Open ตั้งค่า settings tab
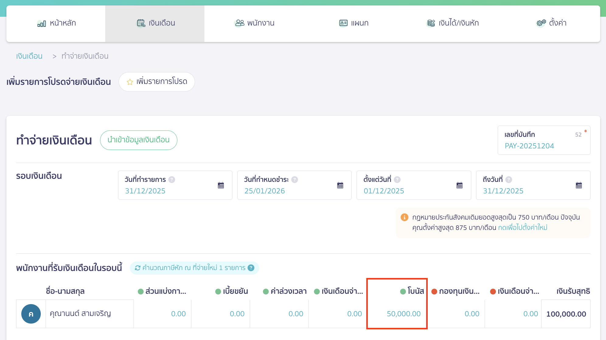606x340 pixels. pos(551,23)
